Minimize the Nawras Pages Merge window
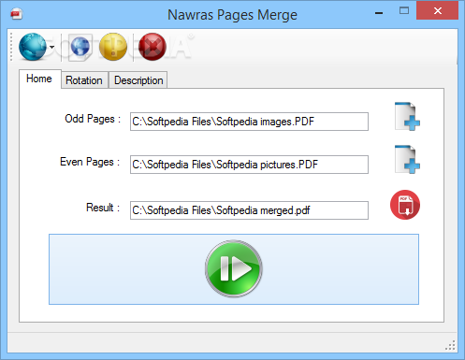 coord(379,13)
